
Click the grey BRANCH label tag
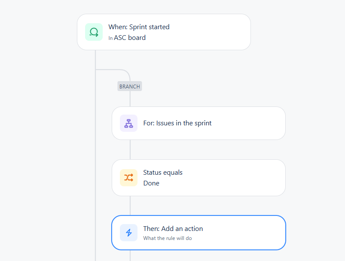coord(130,86)
